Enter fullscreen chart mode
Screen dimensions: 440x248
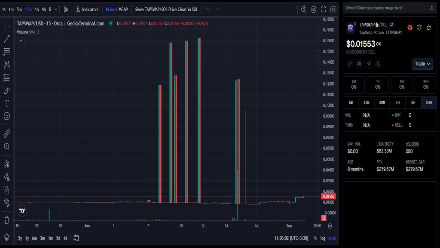pyautogui.click(x=323, y=9)
